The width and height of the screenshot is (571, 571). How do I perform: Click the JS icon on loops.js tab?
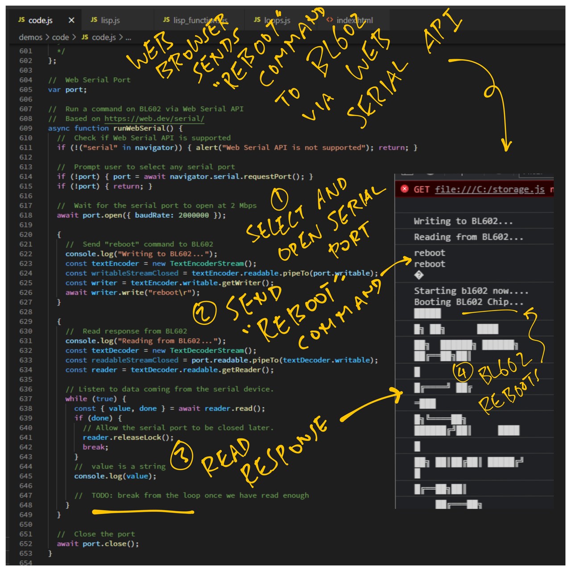(257, 20)
